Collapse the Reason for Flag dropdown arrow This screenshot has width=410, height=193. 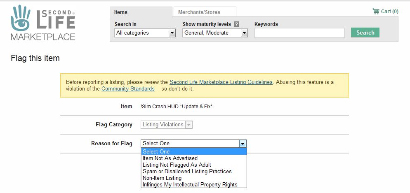pyautogui.click(x=243, y=144)
